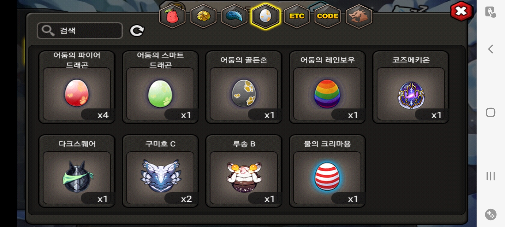Open the ETC items tab
This screenshot has height=227, width=505.
click(x=296, y=16)
